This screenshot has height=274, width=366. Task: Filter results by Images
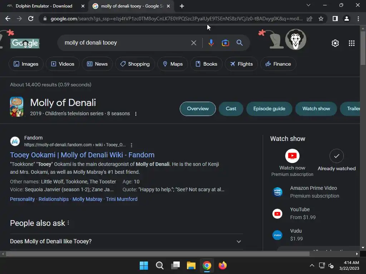26,64
